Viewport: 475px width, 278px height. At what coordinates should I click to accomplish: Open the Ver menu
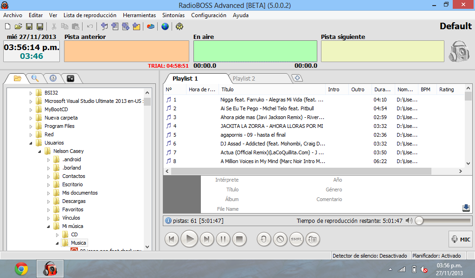click(53, 15)
